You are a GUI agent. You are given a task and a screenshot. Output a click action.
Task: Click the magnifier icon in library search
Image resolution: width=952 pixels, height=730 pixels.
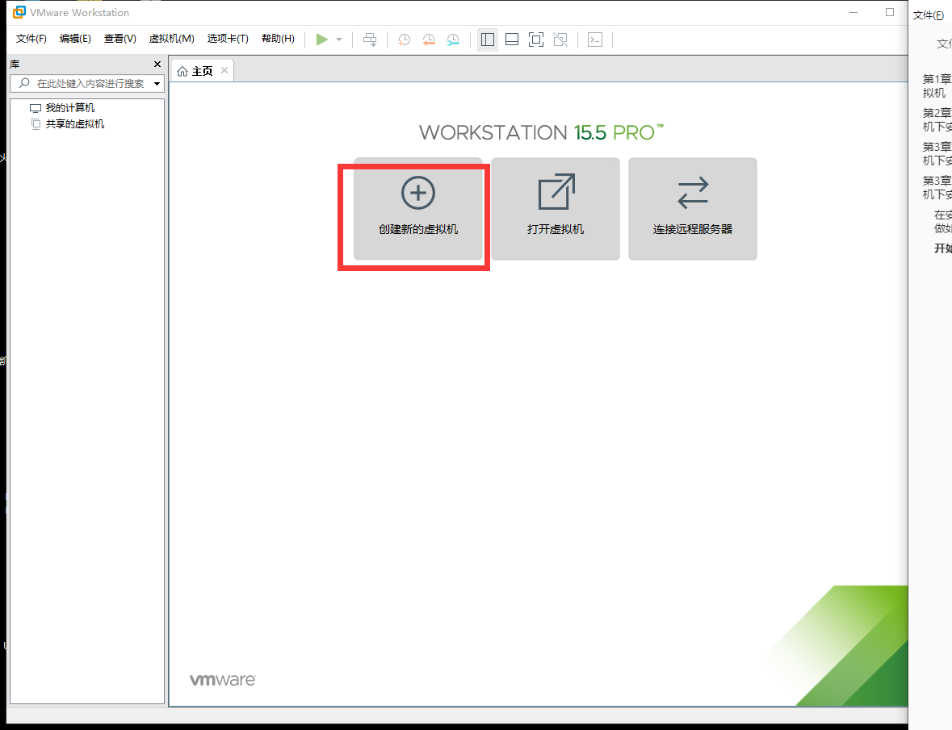click(24, 83)
